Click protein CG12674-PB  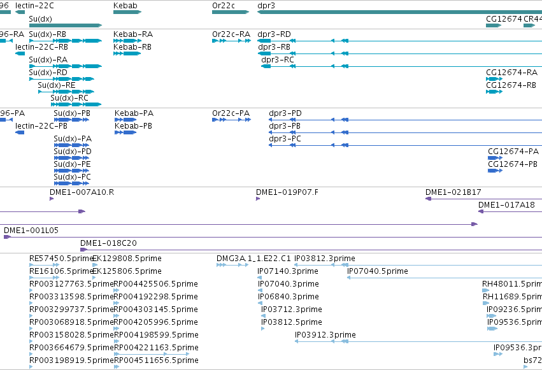click(496, 171)
